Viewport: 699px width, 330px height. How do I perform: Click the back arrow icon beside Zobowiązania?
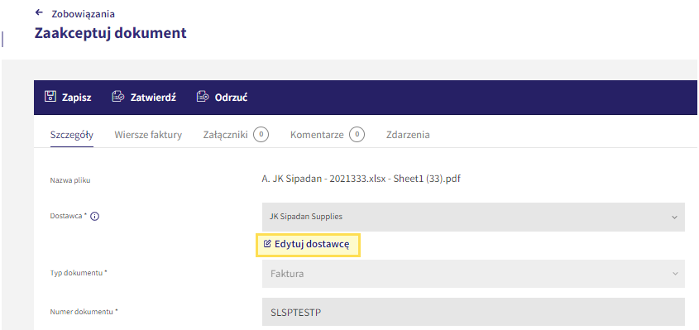(x=39, y=12)
